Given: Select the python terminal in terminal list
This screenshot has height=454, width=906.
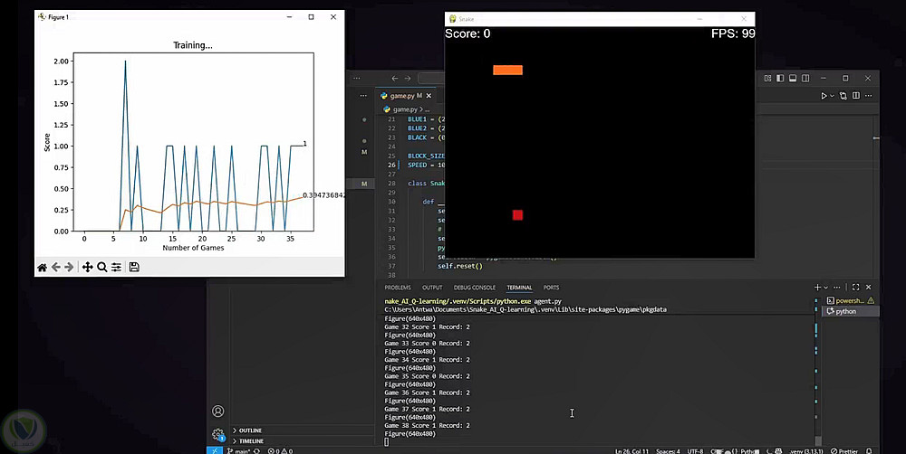Looking at the screenshot, I should coord(844,311).
